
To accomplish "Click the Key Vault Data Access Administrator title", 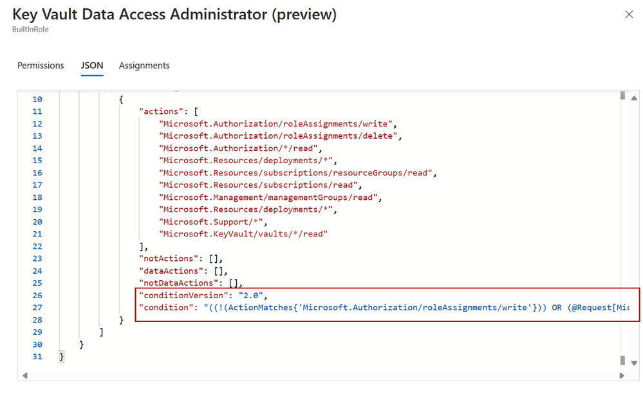I will [174, 14].
